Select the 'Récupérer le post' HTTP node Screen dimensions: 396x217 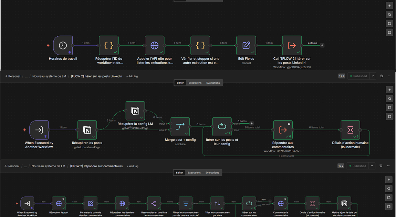coord(59,203)
